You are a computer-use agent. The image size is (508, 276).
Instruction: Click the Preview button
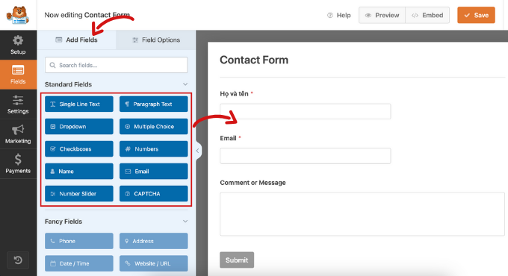coord(382,15)
